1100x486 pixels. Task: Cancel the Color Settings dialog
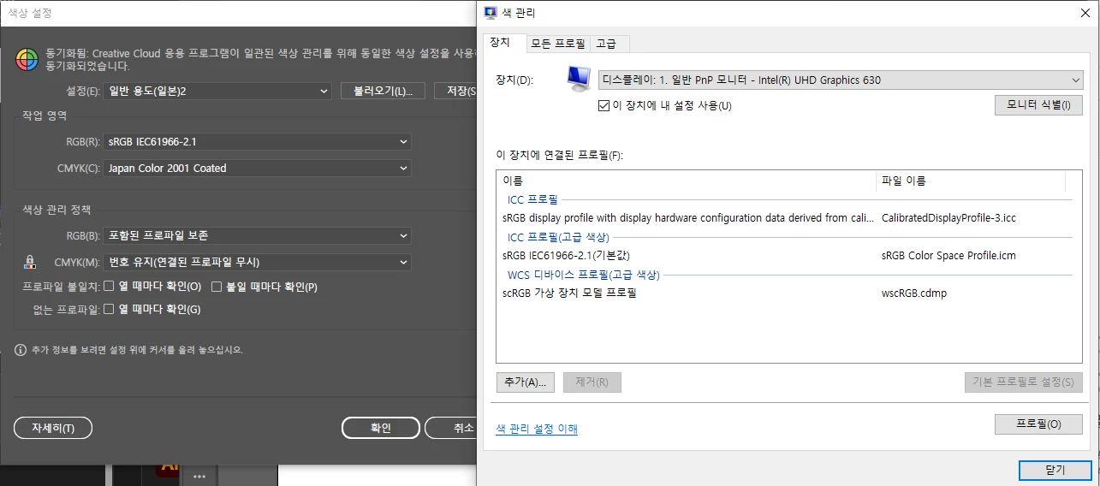tap(452, 428)
